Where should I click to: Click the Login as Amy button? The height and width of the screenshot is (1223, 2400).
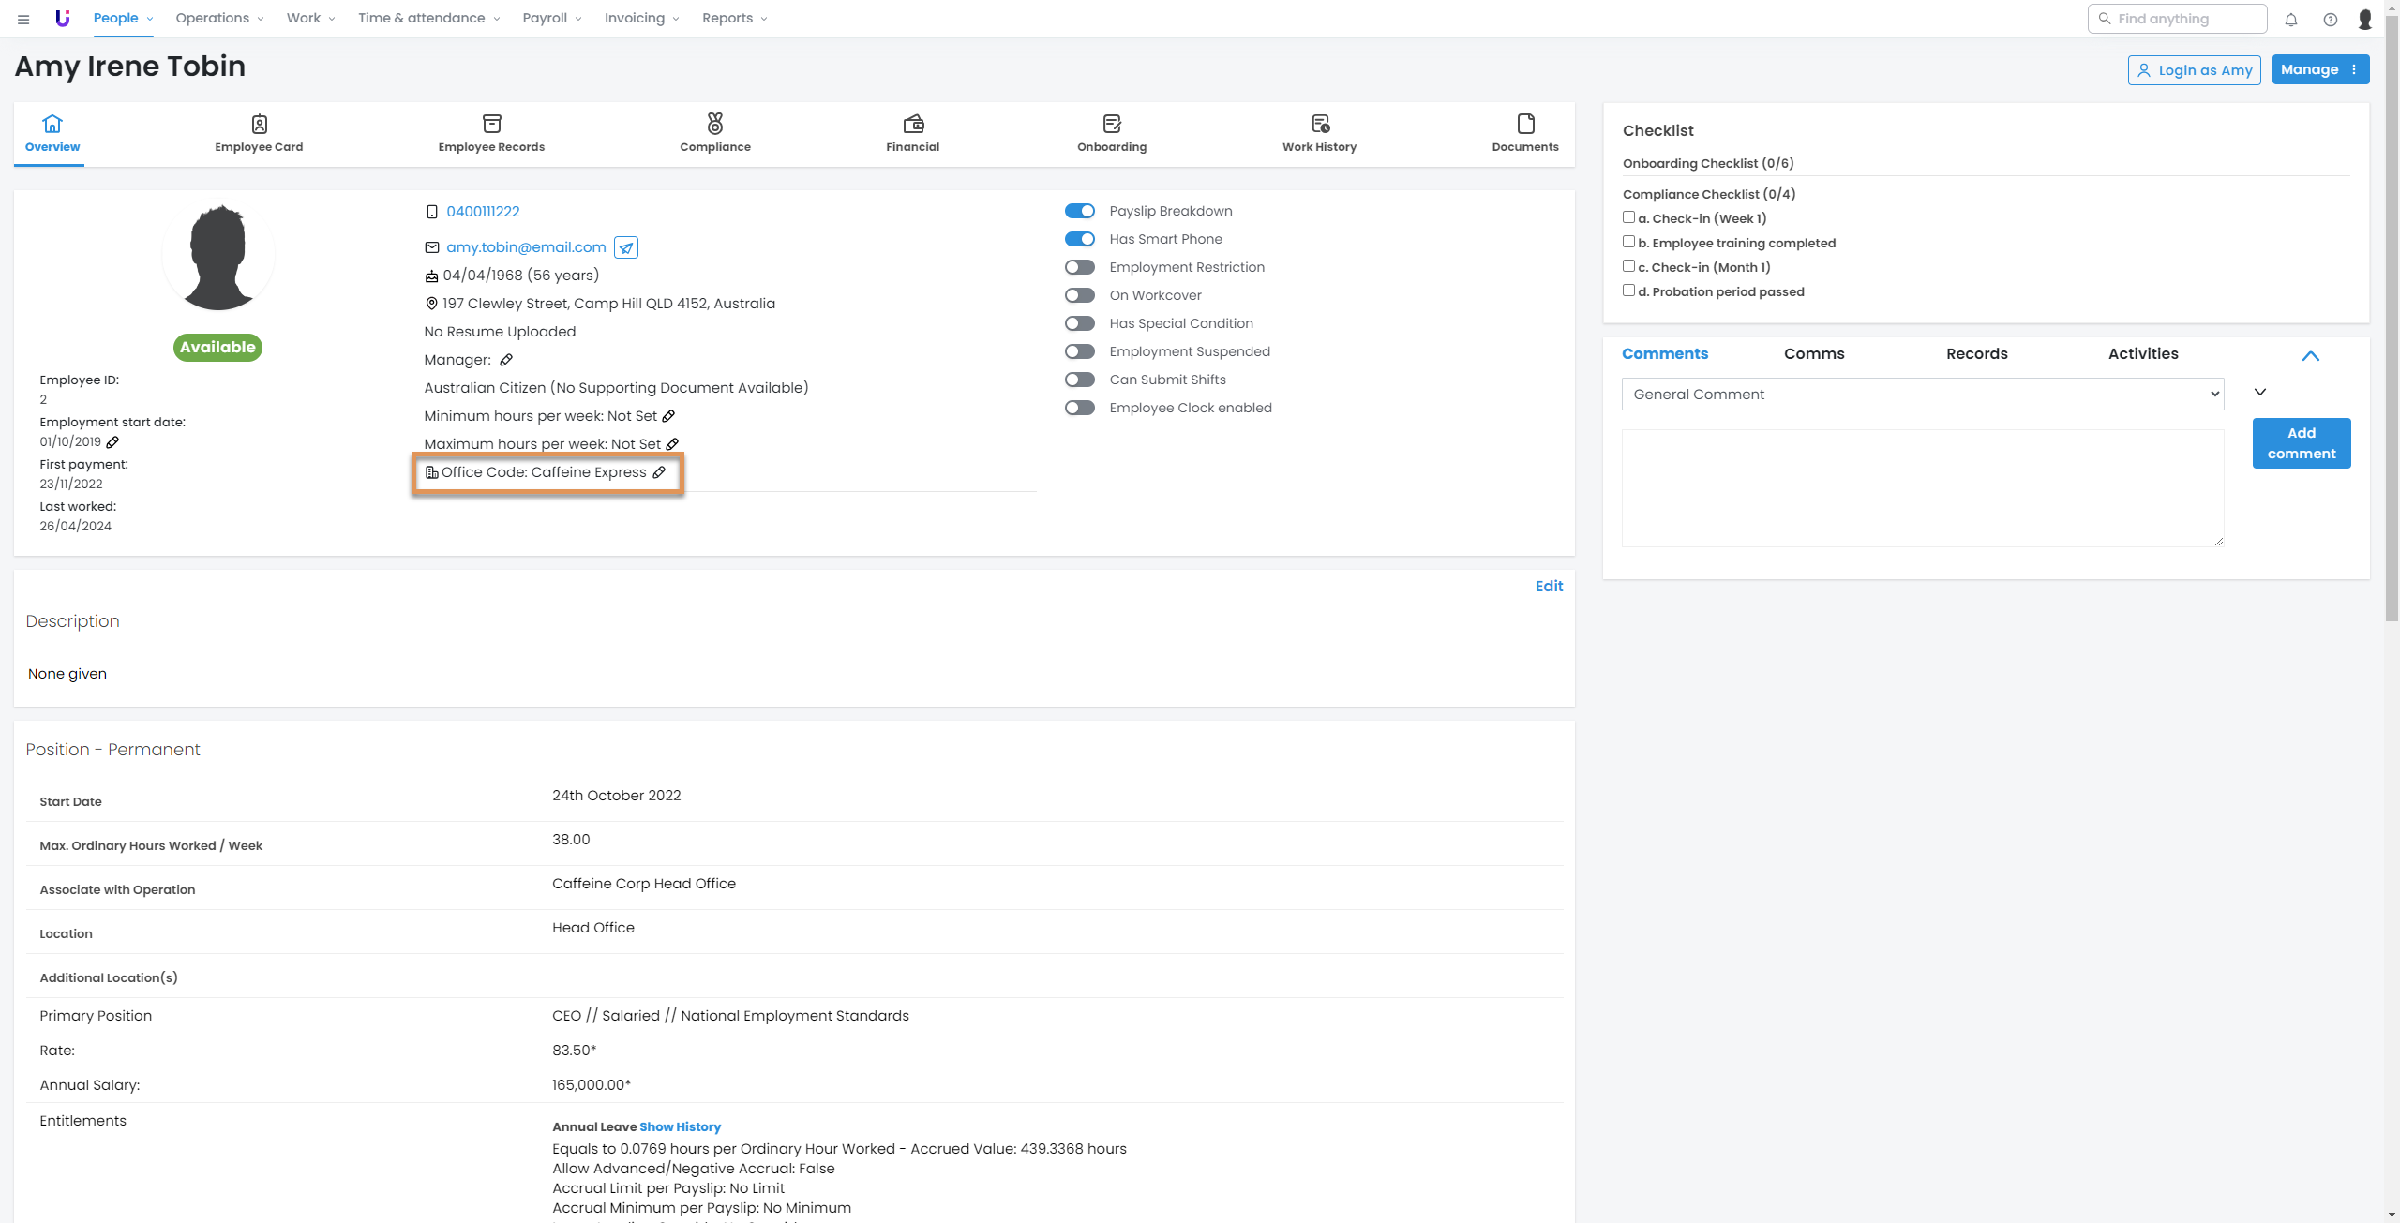point(2194,70)
